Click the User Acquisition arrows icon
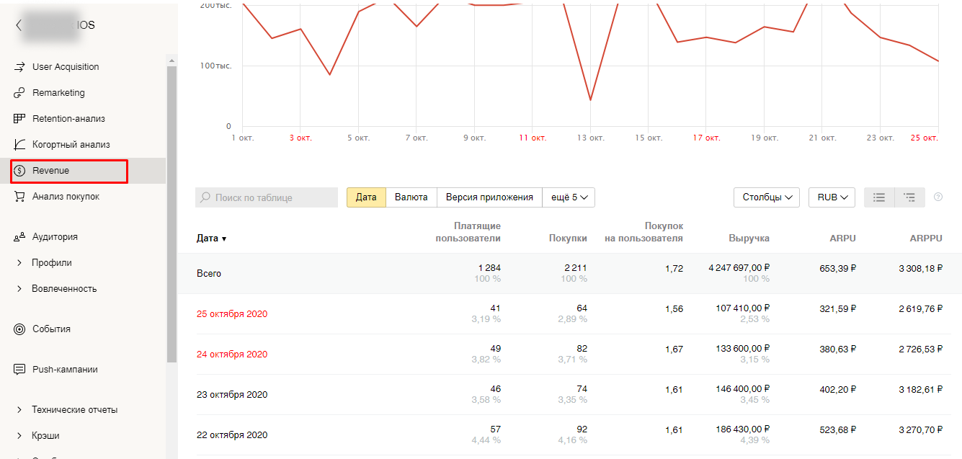This screenshot has width=962, height=459. click(19, 67)
